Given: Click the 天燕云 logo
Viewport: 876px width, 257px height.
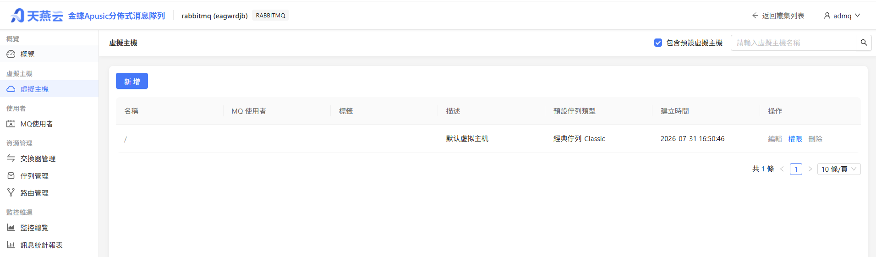Looking at the screenshot, I should [37, 16].
